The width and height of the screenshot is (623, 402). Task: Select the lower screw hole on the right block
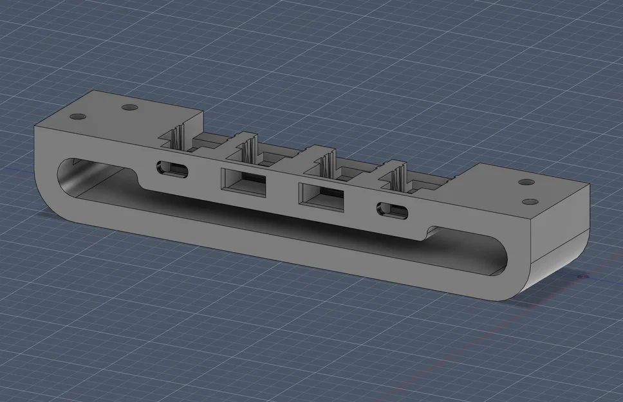pyautogui.click(x=530, y=202)
